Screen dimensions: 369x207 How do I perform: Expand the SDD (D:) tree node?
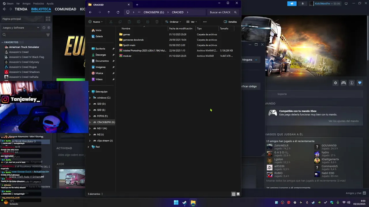[x=90, y=104]
